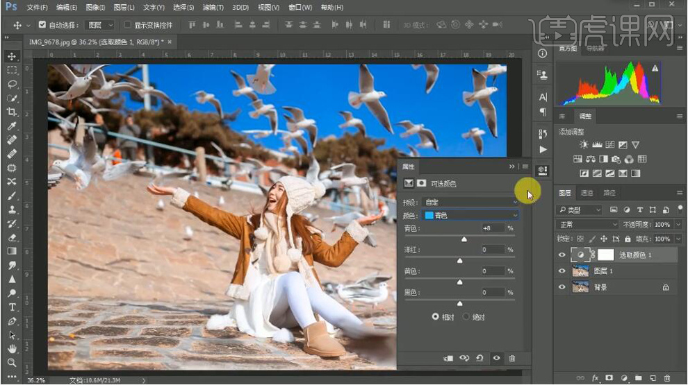Open the 滤镜(T) menu
Screen dimensions: 688x385
[x=213, y=7]
